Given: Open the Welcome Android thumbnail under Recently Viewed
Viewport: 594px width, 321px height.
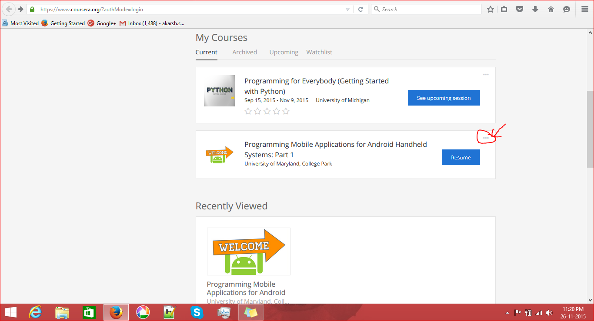Looking at the screenshot, I should click(x=248, y=251).
